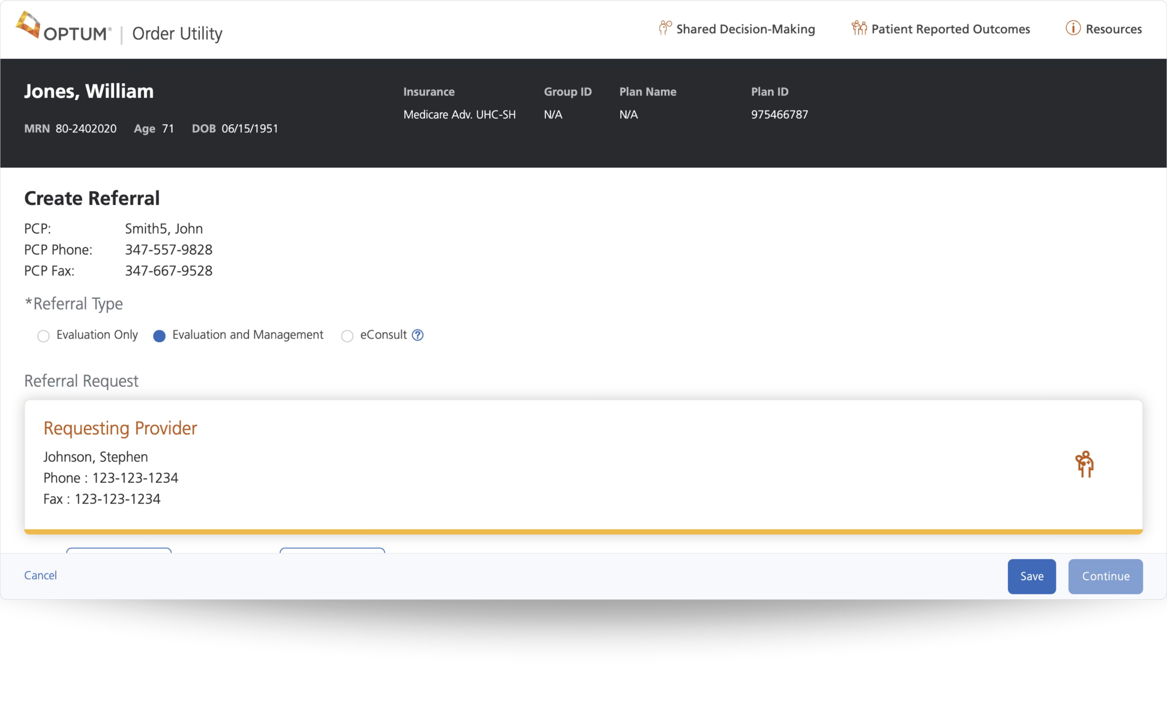Click the Cancel link
This screenshot has height=722, width=1167.
[x=41, y=576]
